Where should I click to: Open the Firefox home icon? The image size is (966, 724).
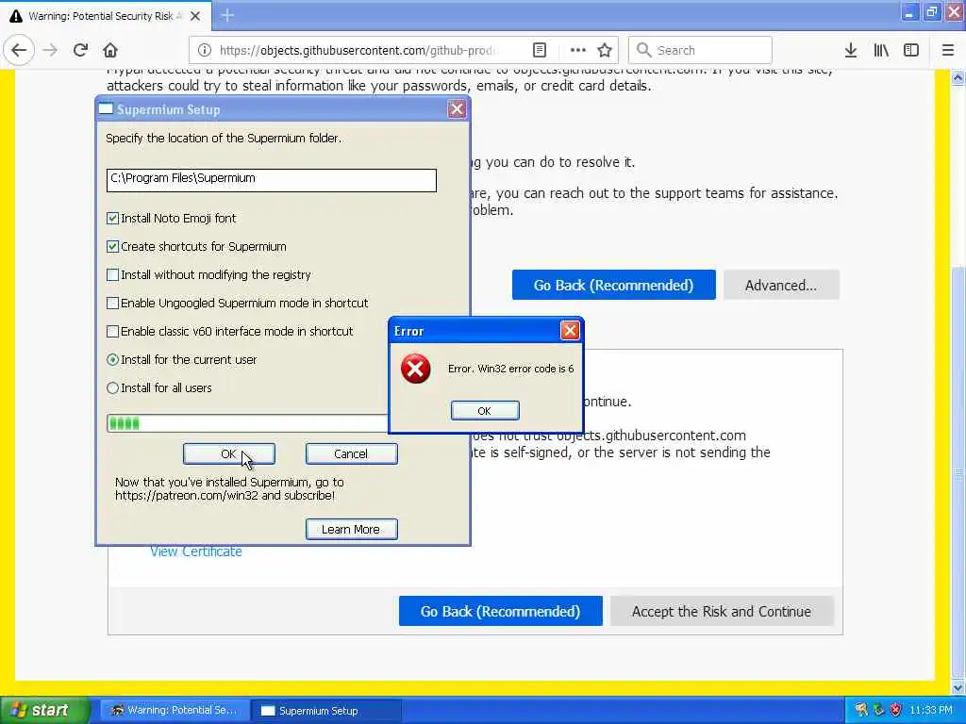[110, 51]
